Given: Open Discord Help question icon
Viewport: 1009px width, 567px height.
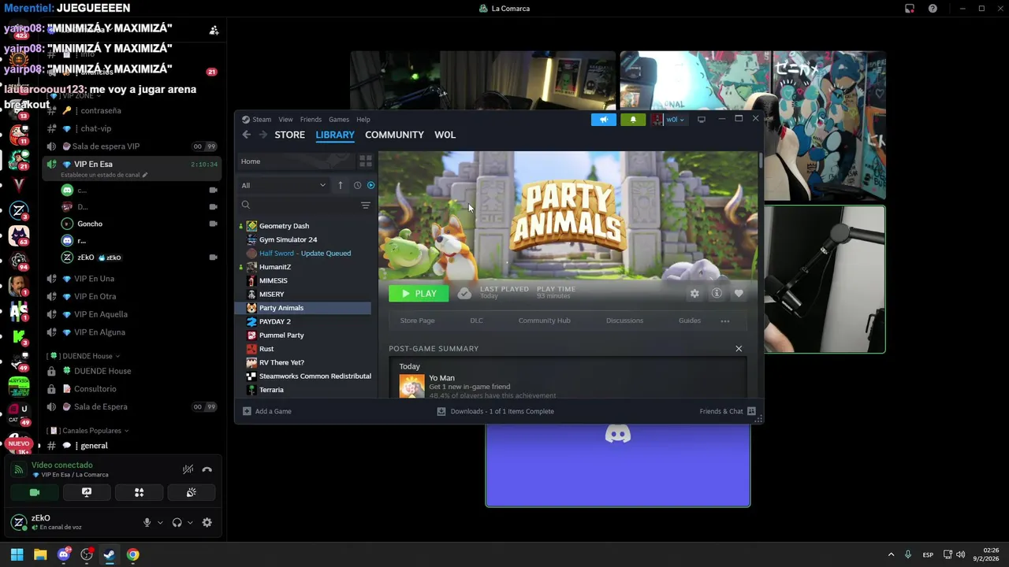Looking at the screenshot, I should point(933,9).
